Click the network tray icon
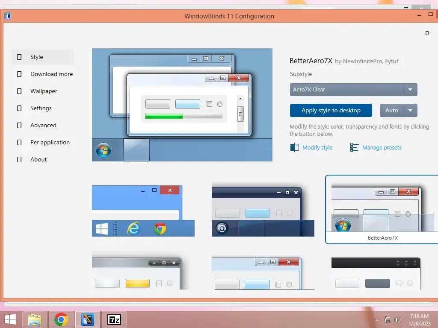This screenshot has width=438, height=328. pos(388,319)
